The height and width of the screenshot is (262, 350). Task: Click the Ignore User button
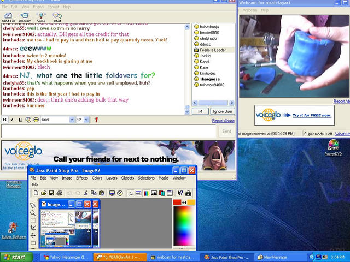pos(223,111)
